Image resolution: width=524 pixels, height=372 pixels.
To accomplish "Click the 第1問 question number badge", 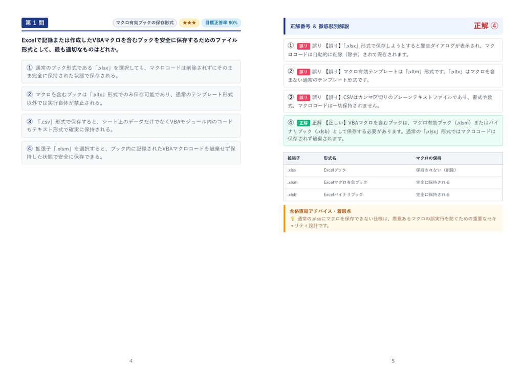I will click(x=35, y=23).
